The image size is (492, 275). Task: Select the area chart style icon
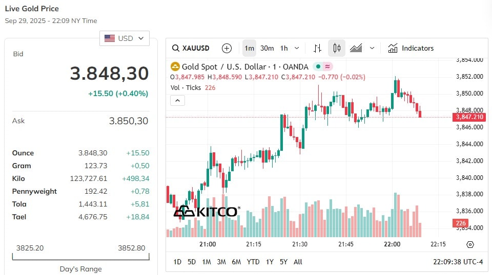click(x=356, y=48)
